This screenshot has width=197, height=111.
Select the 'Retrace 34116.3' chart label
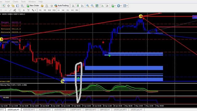coord(11,29)
